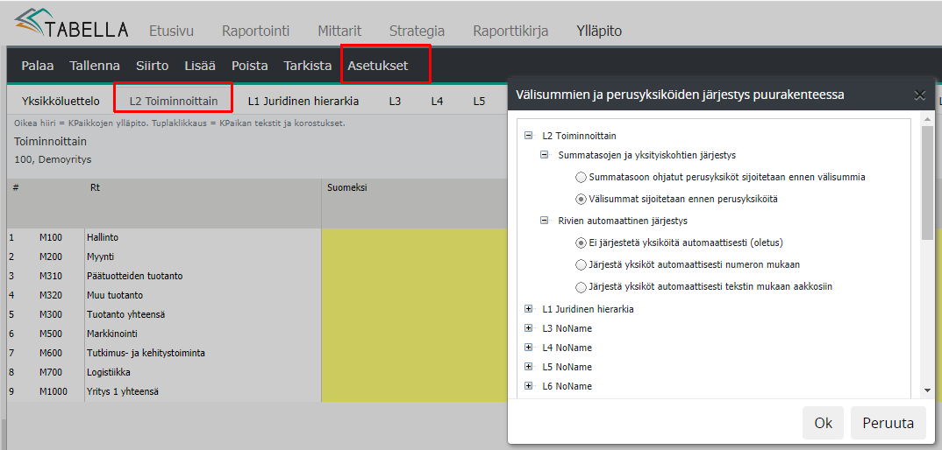Collapse Rivien automaattinen järjestys section
Image resolution: width=942 pixels, height=450 pixels.
point(544,221)
